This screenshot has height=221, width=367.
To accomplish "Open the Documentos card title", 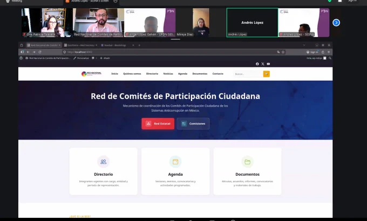I will pos(247,174).
